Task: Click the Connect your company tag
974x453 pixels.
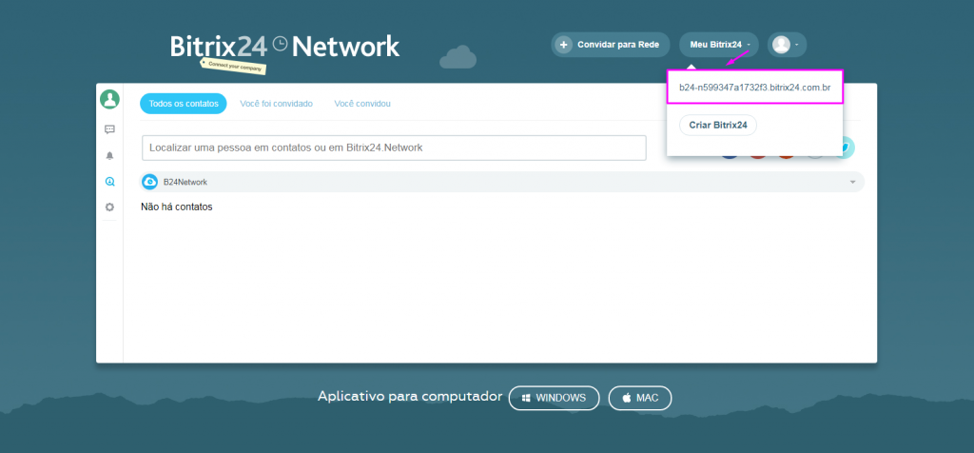Action: tap(234, 66)
